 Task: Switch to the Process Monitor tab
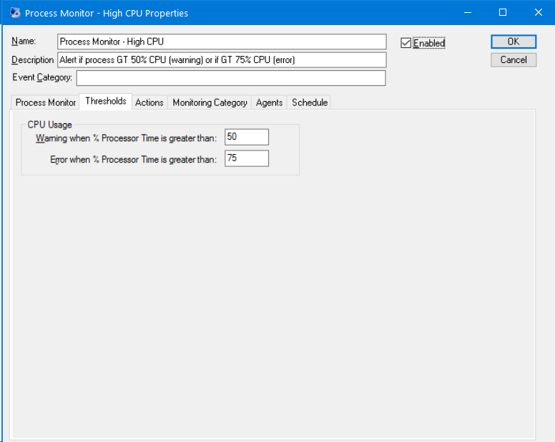point(46,102)
